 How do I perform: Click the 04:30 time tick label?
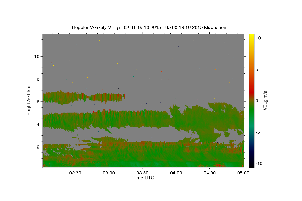[210, 173]
